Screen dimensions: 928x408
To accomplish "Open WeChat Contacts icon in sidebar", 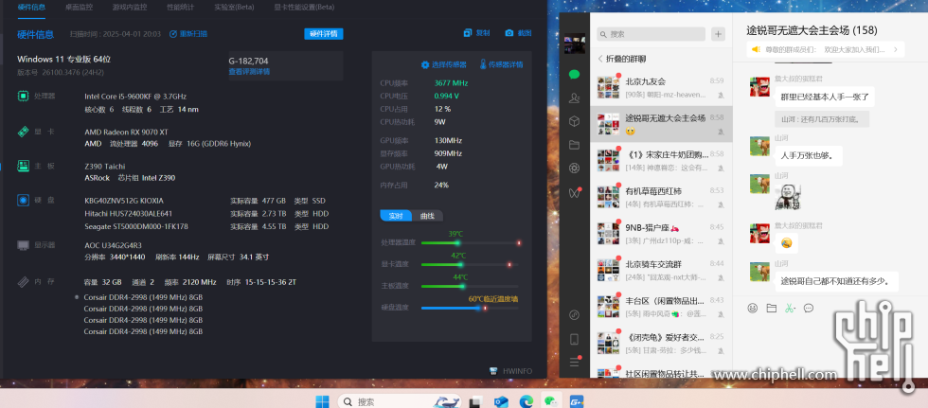I will 574,98.
